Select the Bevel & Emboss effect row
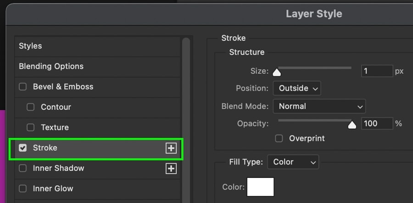 click(97, 87)
